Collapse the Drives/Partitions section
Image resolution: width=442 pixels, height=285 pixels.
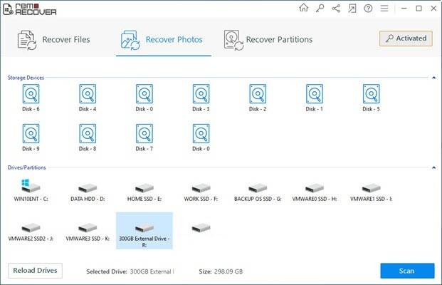434,167
